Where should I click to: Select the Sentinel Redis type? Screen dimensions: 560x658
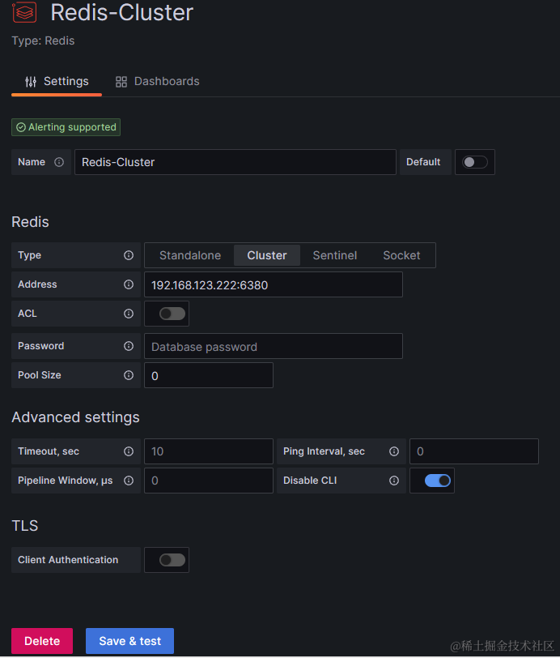335,255
